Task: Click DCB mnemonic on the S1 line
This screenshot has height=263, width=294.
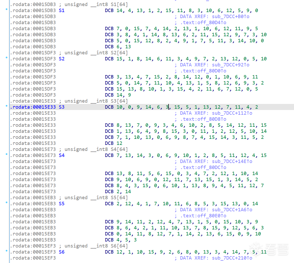Action: [x=109, y=10]
